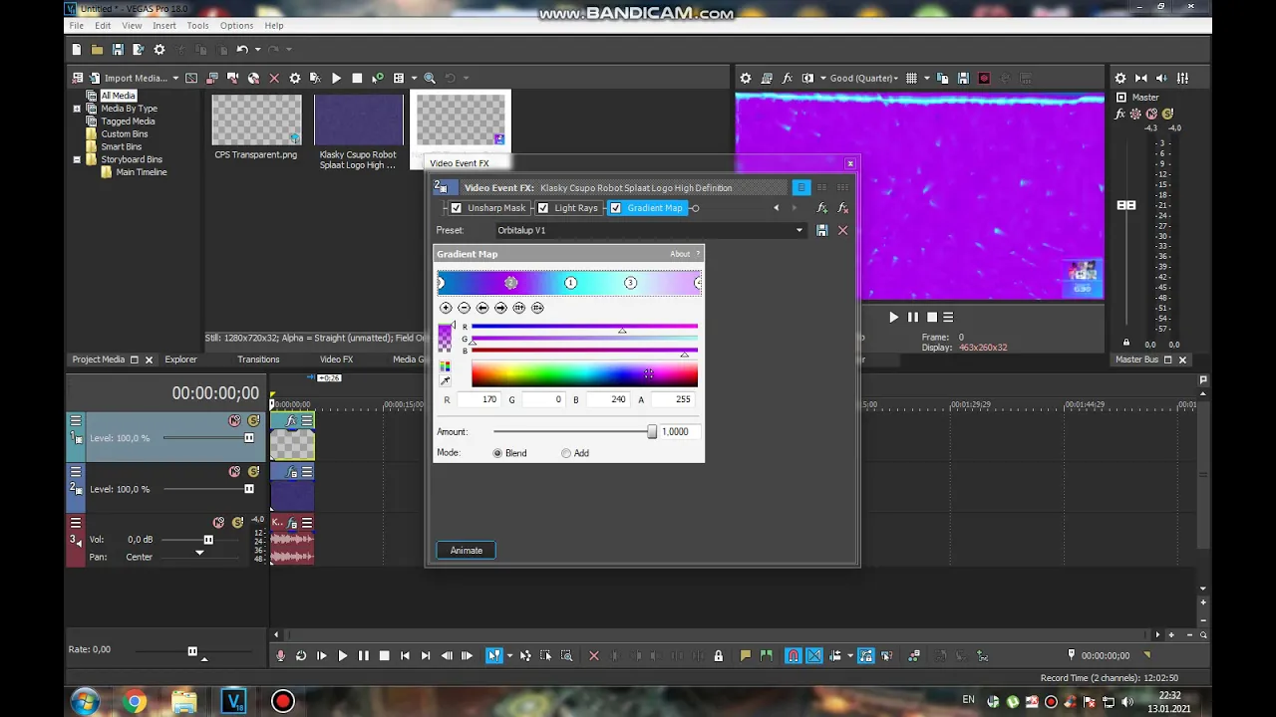Remove the gradient color stop with minus icon
1276x717 pixels.
tap(464, 308)
